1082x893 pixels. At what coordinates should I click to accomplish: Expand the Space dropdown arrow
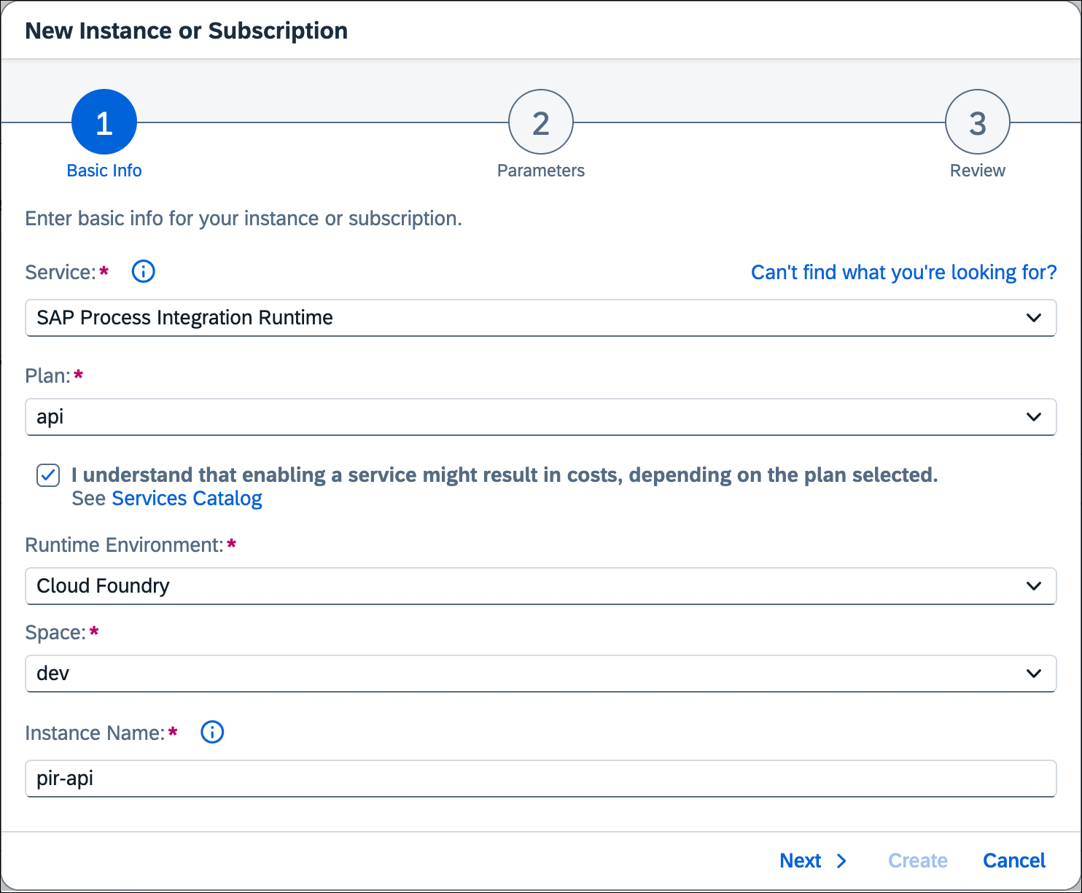(1034, 674)
